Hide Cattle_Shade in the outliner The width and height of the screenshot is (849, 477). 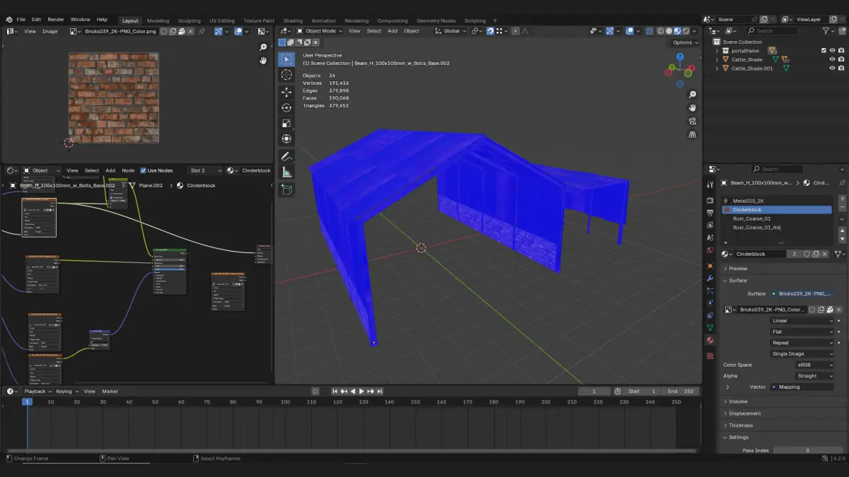click(832, 59)
